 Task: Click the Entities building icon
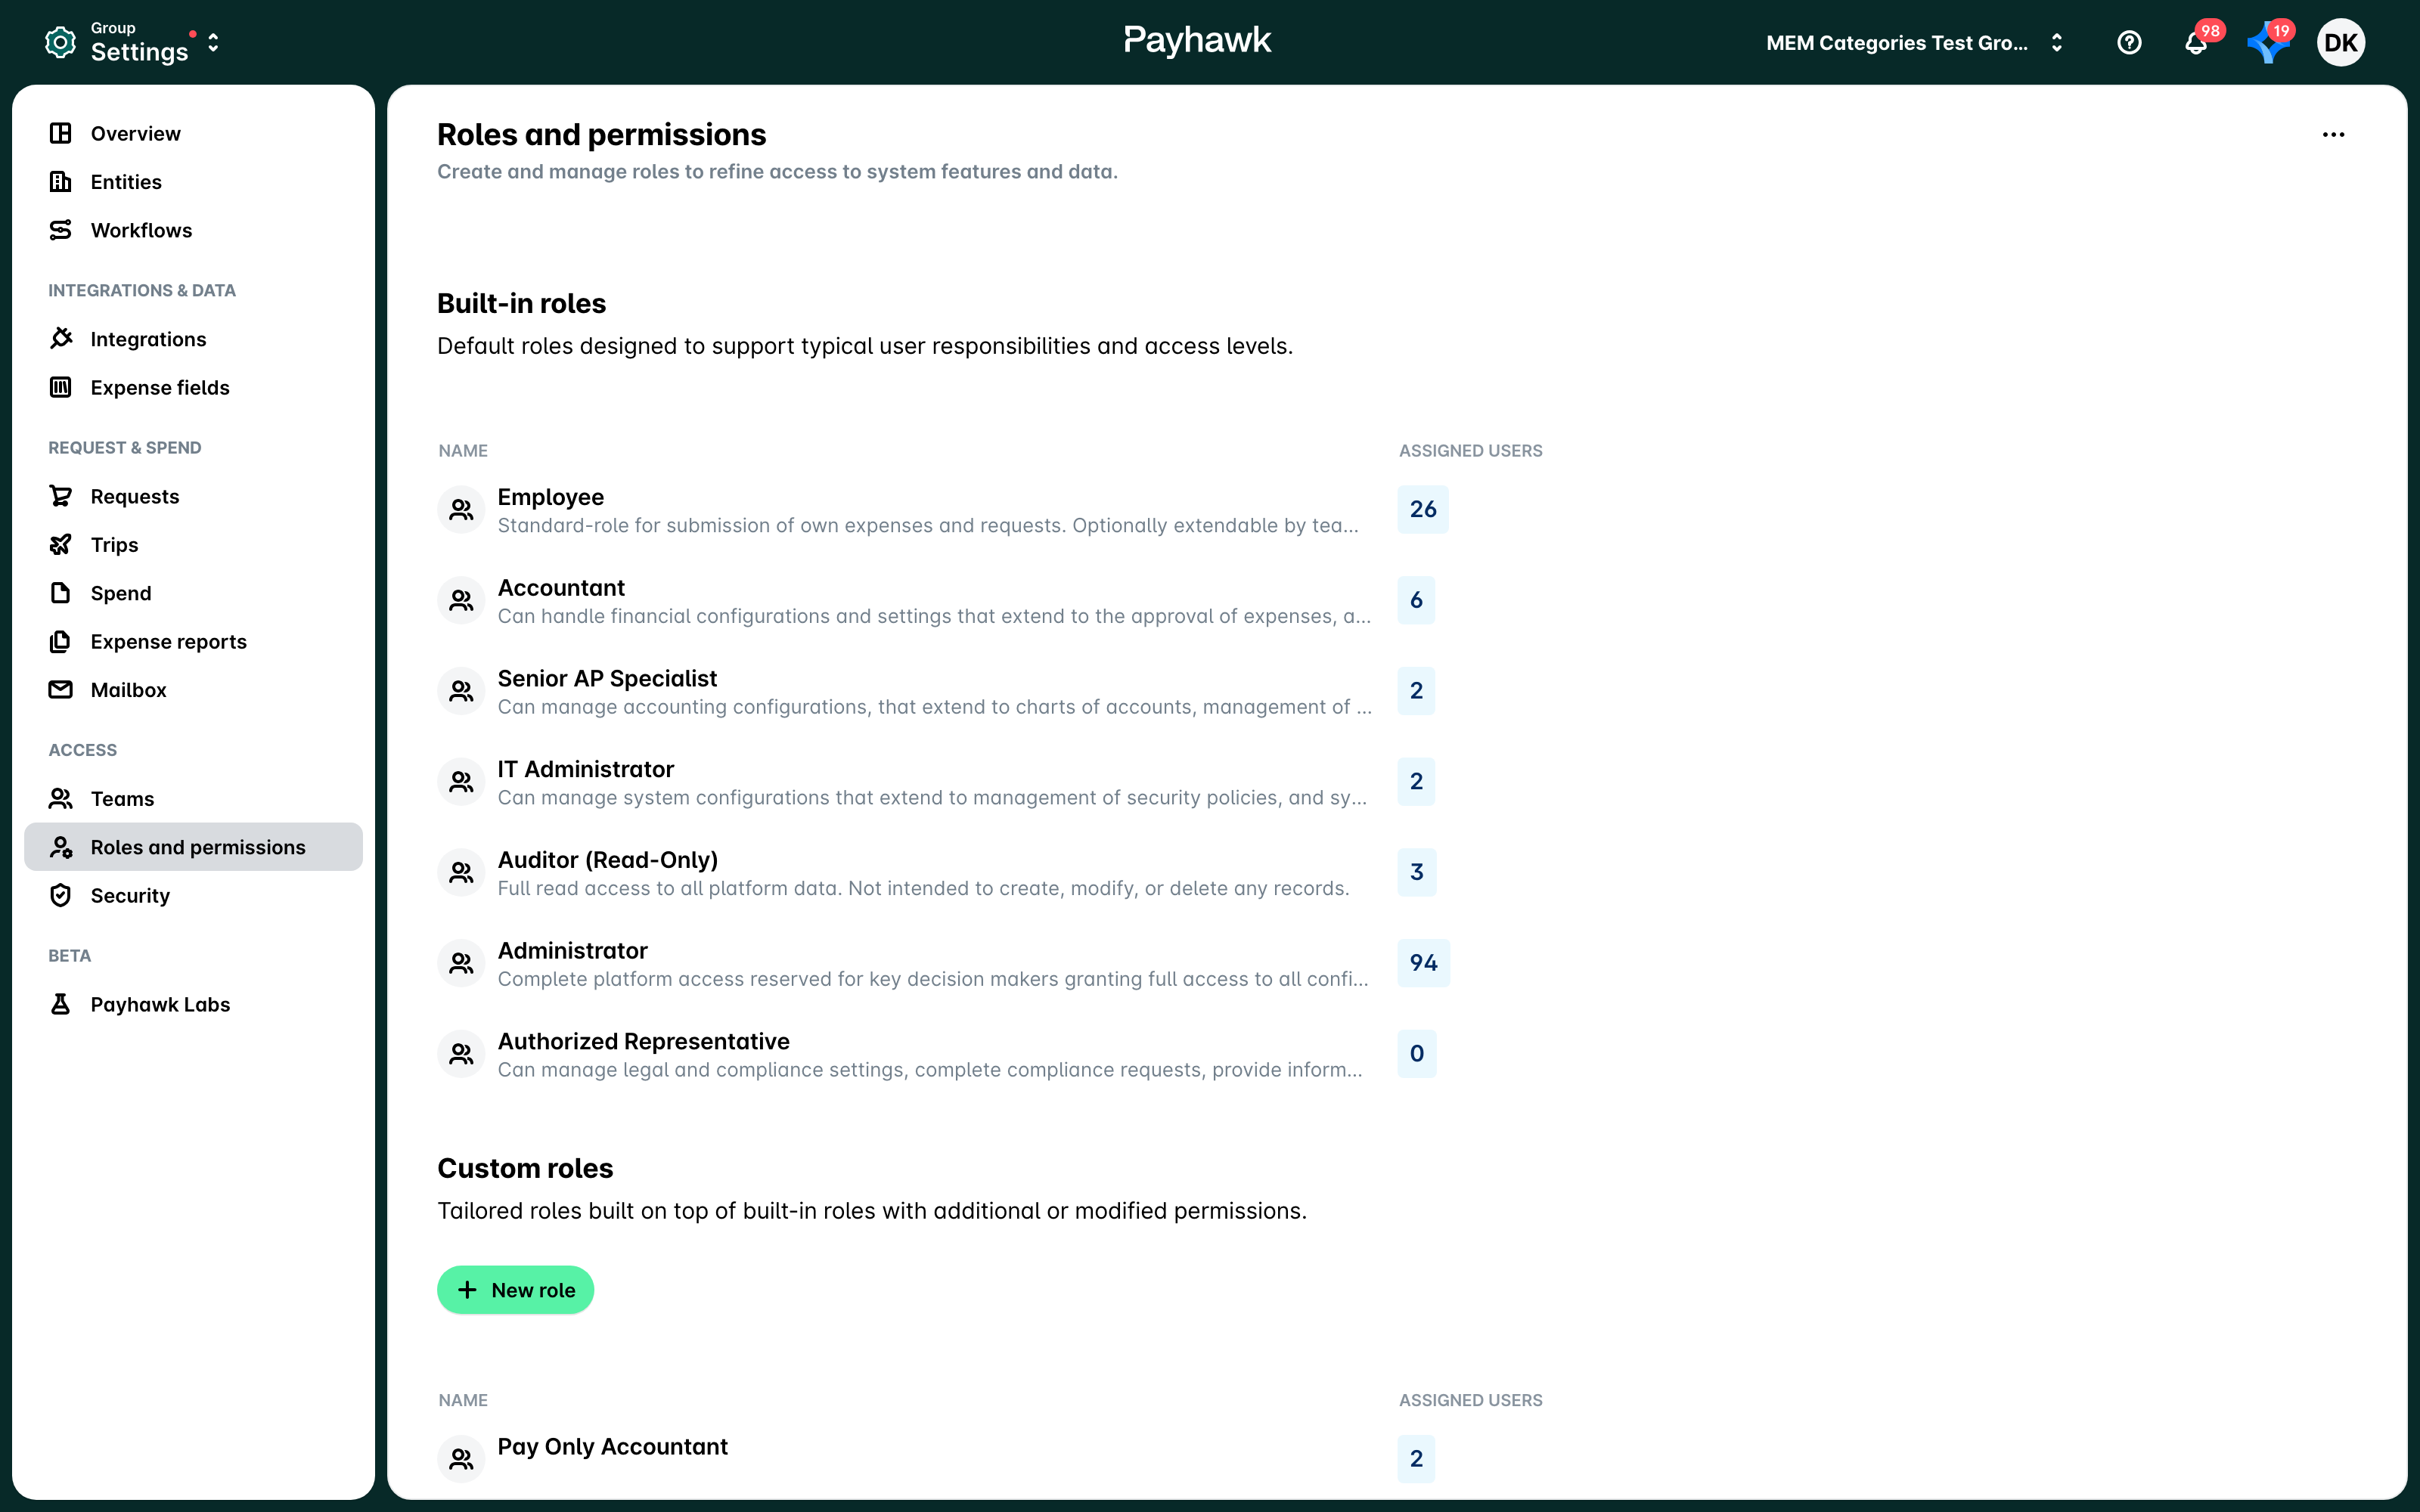coord(61,182)
